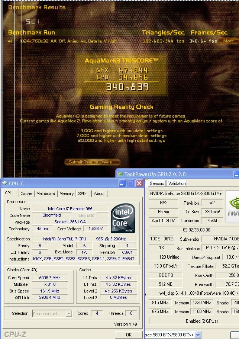The width and height of the screenshot is (239, 339).
Task: Click the L1 Data cache value
Action: (x=118, y=278)
